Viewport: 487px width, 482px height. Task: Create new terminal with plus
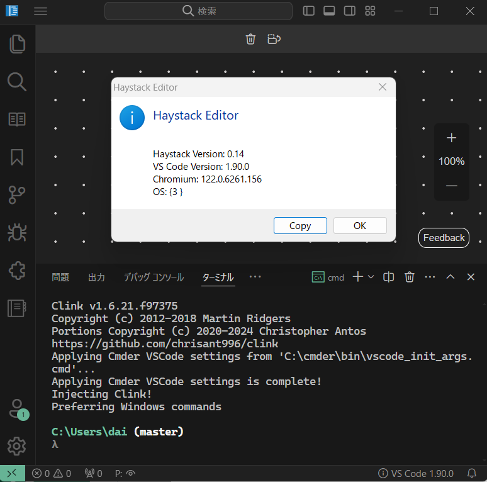coord(358,276)
